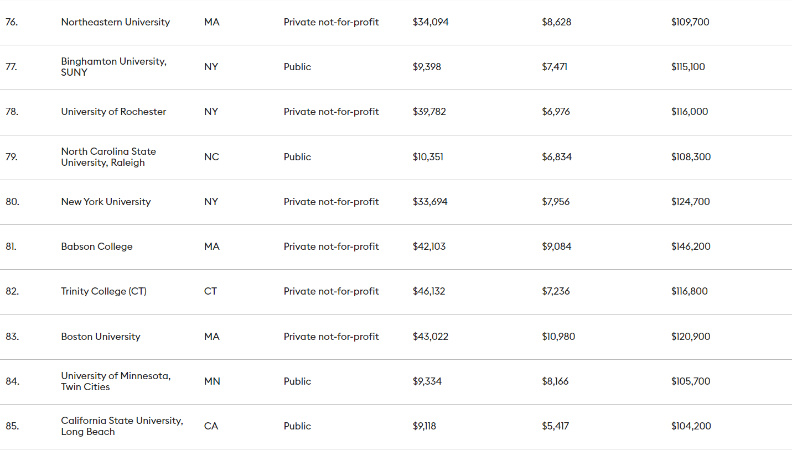
Task: Select New York University name
Action: click(106, 202)
